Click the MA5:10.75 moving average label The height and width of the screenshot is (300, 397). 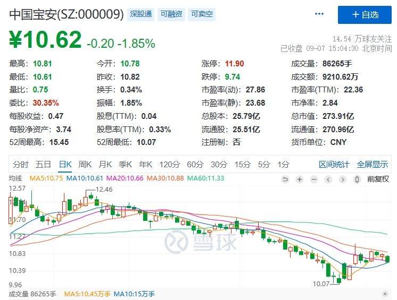click(46, 178)
